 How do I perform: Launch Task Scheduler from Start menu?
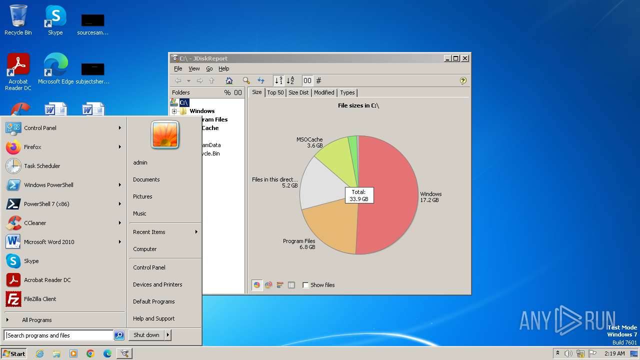(x=63, y=166)
